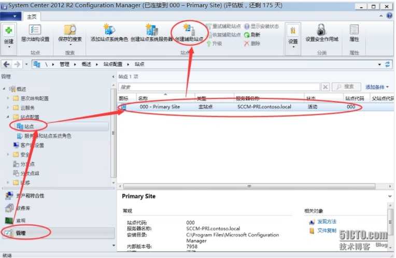The image size is (396, 258).
Task: Click 恢复辅助站点 recover secondary site
Action: 223,35
